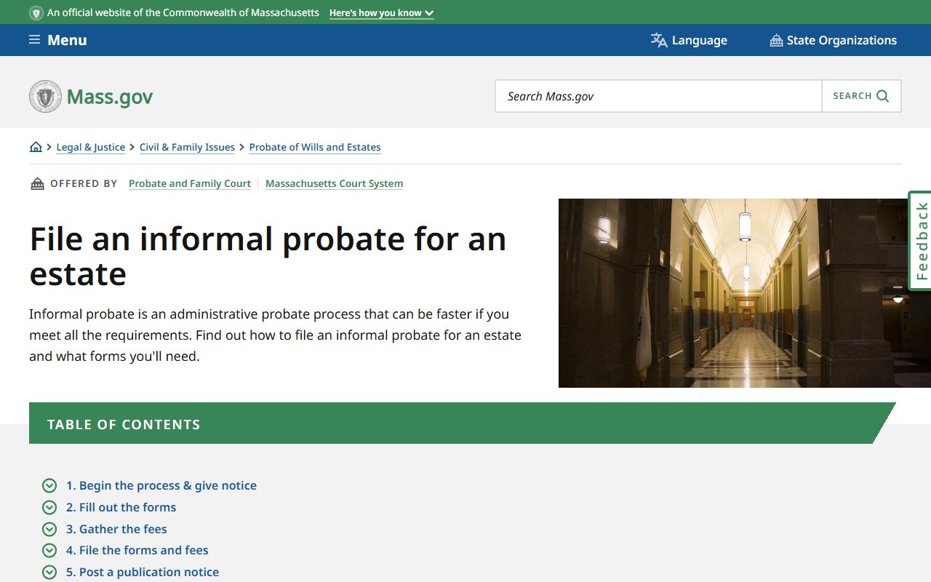
Task: Open the Legal & Justice breadcrumb link
Action: [x=91, y=147]
